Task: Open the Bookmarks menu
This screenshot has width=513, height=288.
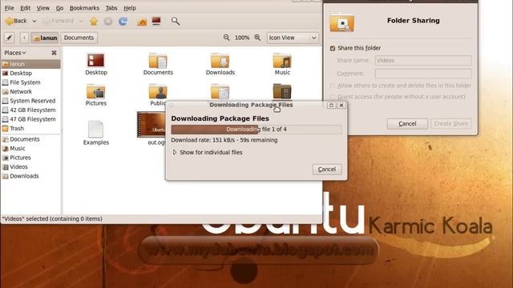Action: pyautogui.click(x=84, y=8)
